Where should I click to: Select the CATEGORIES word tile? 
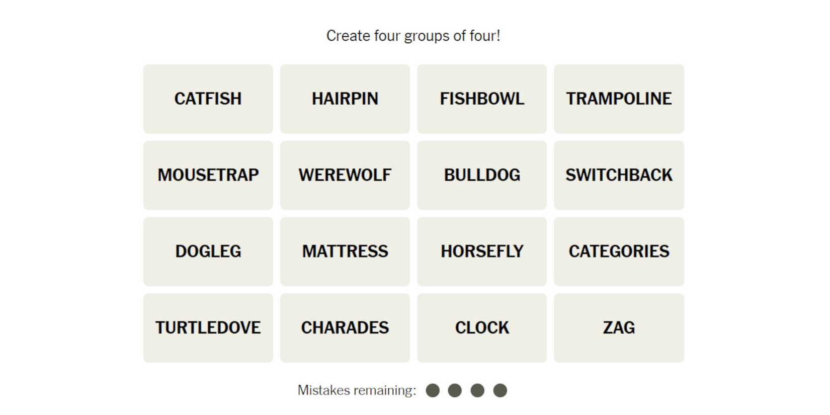619,252
